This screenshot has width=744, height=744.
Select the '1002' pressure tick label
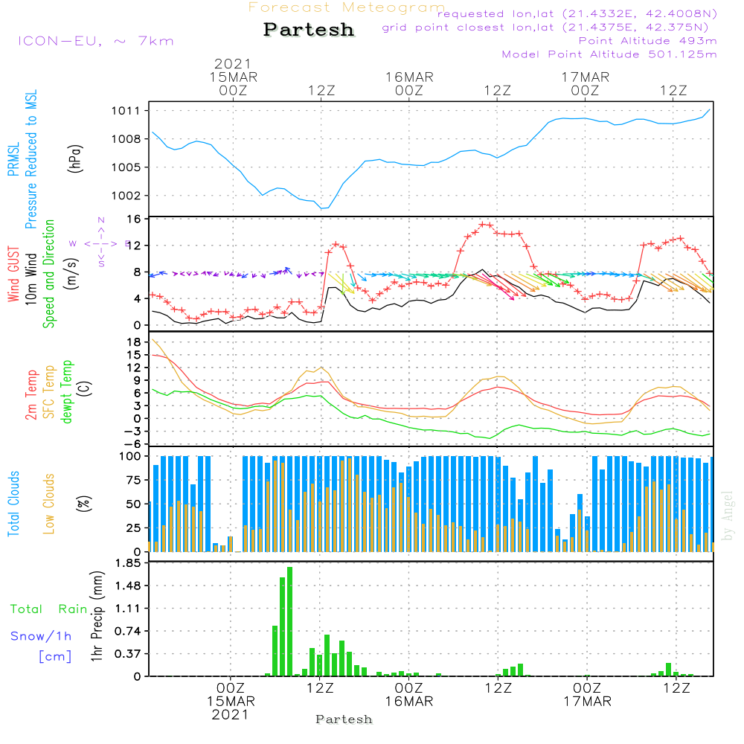[x=126, y=196]
